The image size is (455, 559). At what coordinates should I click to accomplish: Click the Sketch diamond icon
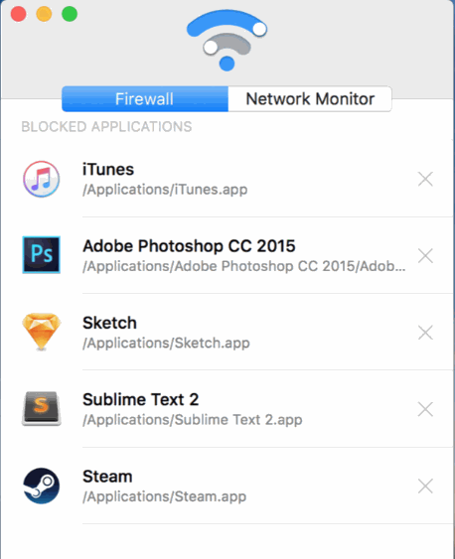(x=42, y=332)
